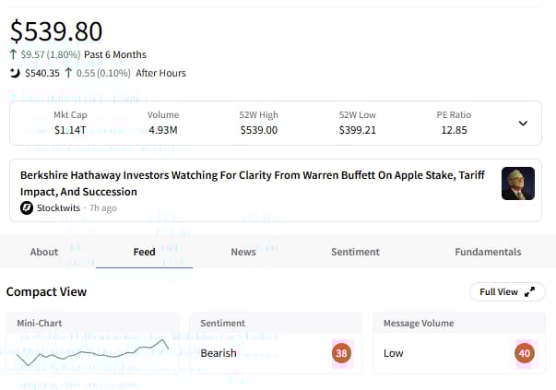Click the Low message volume label
The image size is (556, 390).
[393, 353]
